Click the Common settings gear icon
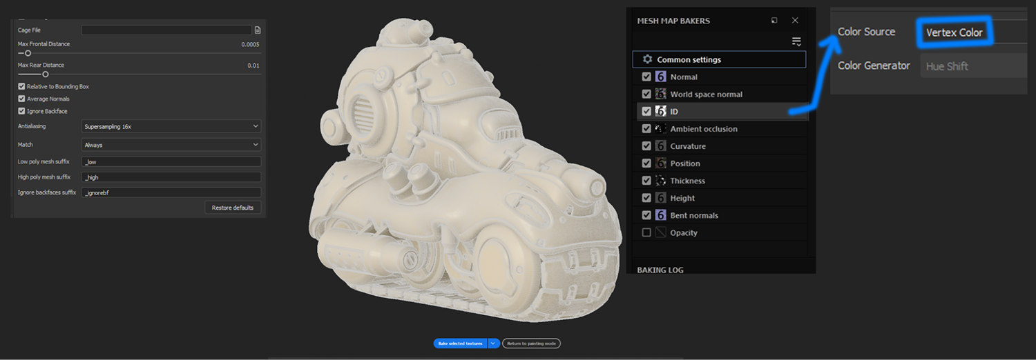The width and height of the screenshot is (1036, 360). (x=648, y=59)
